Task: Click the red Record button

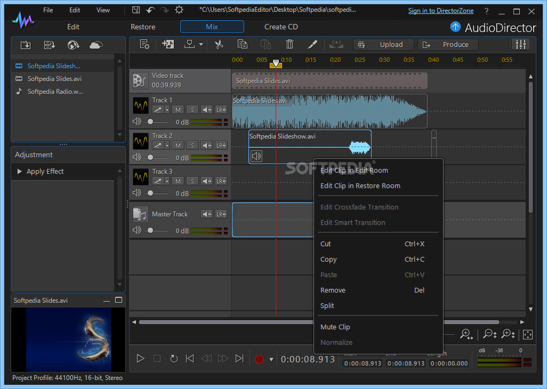Action: click(x=259, y=359)
